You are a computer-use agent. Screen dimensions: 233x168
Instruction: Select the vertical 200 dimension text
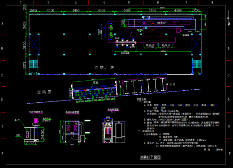tap(25, 7)
